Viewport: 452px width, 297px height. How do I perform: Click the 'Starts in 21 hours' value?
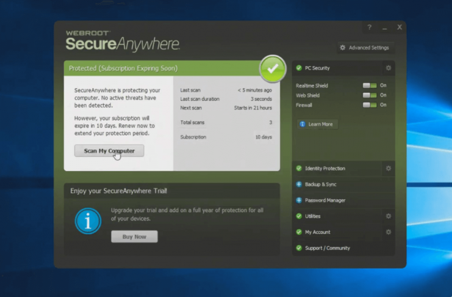[253, 108]
